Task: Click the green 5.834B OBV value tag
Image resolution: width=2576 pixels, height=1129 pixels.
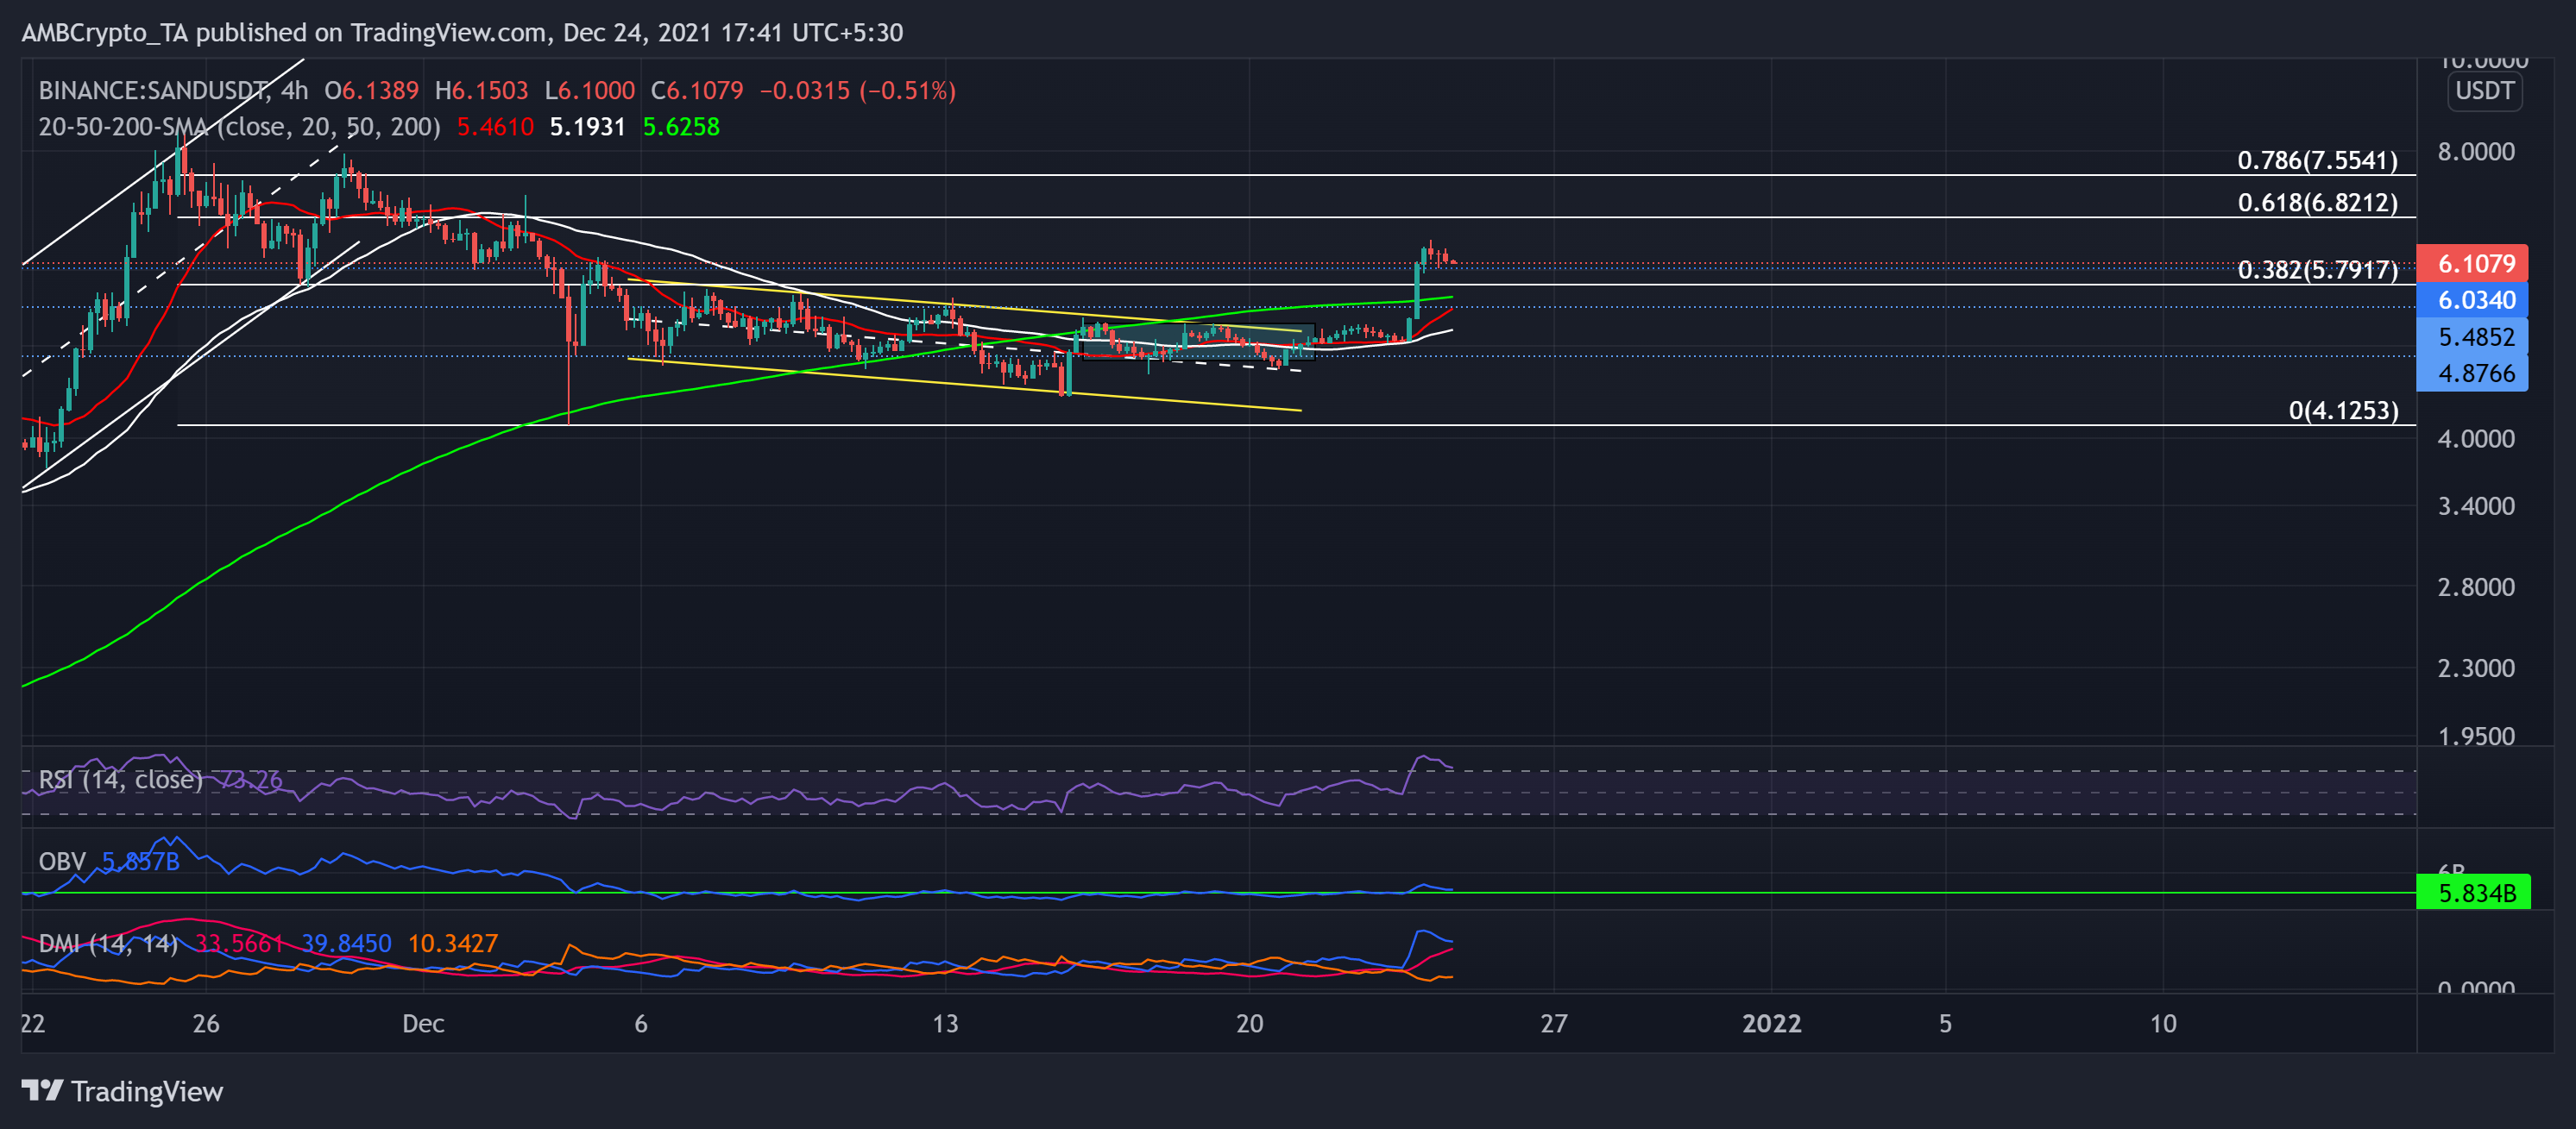Action: pyautogui.click(x=2474, y=892)
